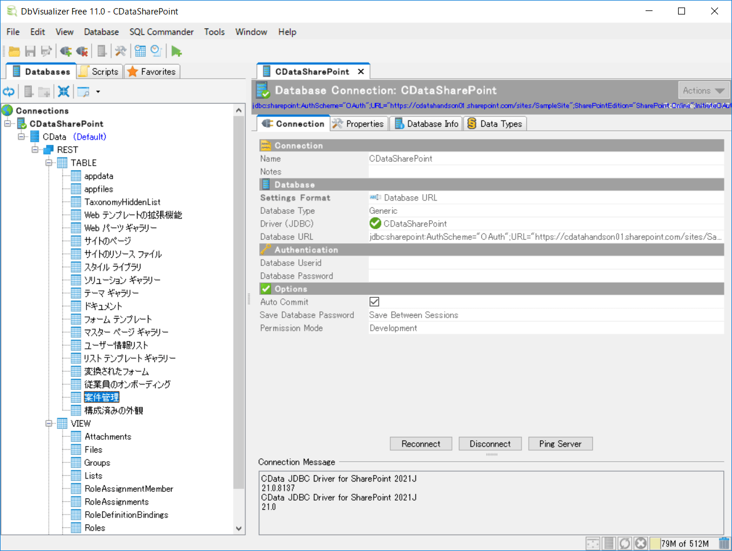The height and width of the screenshot is (551, 732).
Task: Collapse the VIEW node in tree
Action: click(49, 424)
